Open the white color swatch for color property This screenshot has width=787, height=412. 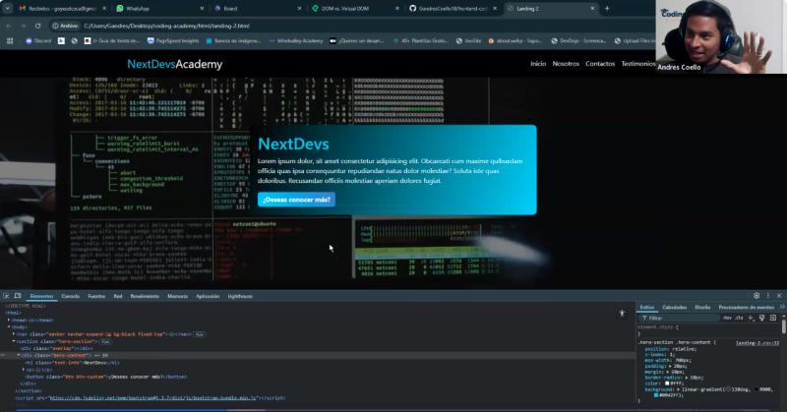(667, 383)
